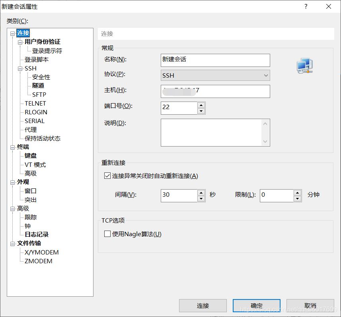
Task: Select SFTP in the tree
Action: 39,94
